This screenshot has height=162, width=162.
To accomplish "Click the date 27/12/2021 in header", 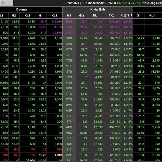I will (x=72, y=3).
